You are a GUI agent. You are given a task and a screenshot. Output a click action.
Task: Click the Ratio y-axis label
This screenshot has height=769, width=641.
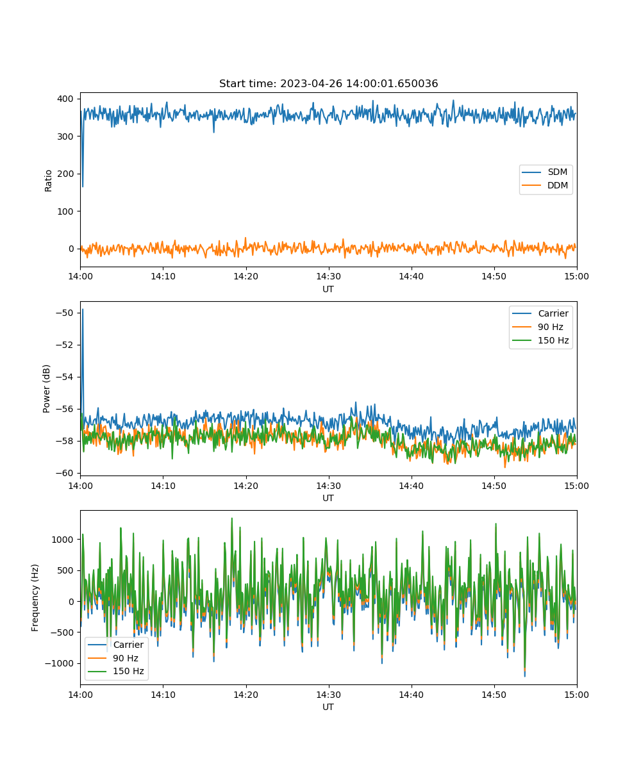tap(49, 180)
